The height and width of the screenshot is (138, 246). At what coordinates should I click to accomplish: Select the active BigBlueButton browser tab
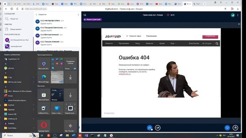[187, 4]
